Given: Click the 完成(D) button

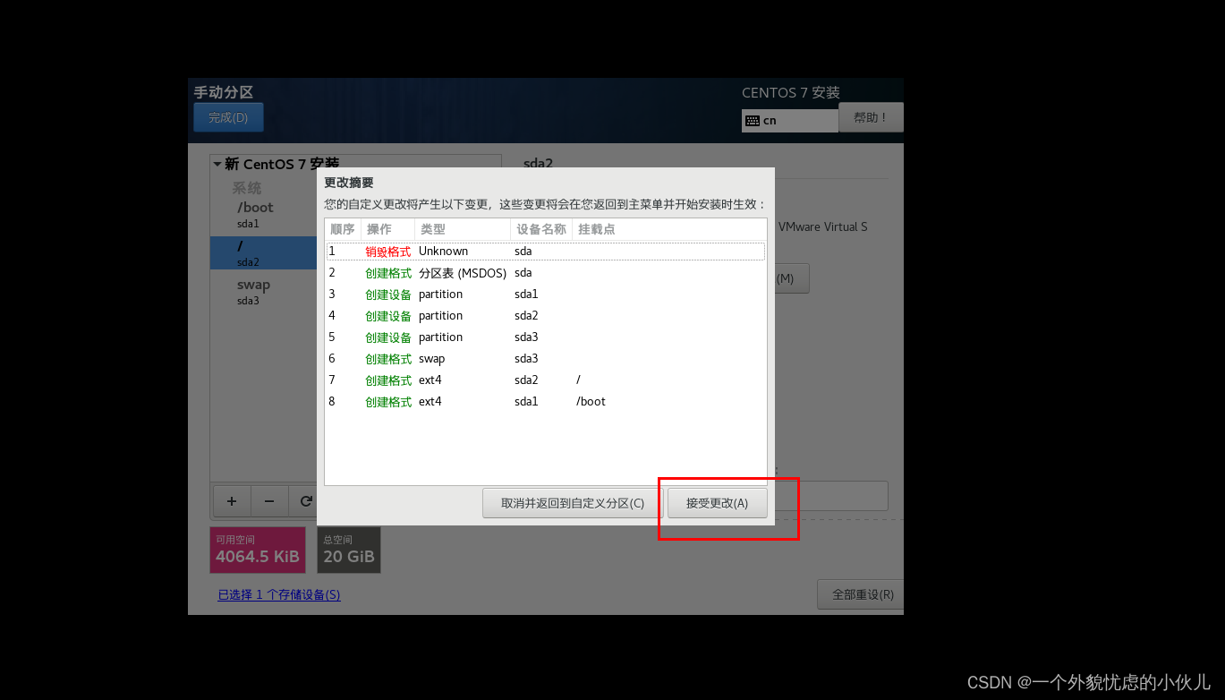Looking at the screenshot, I should pyautogui.click(x=228, y=117).
